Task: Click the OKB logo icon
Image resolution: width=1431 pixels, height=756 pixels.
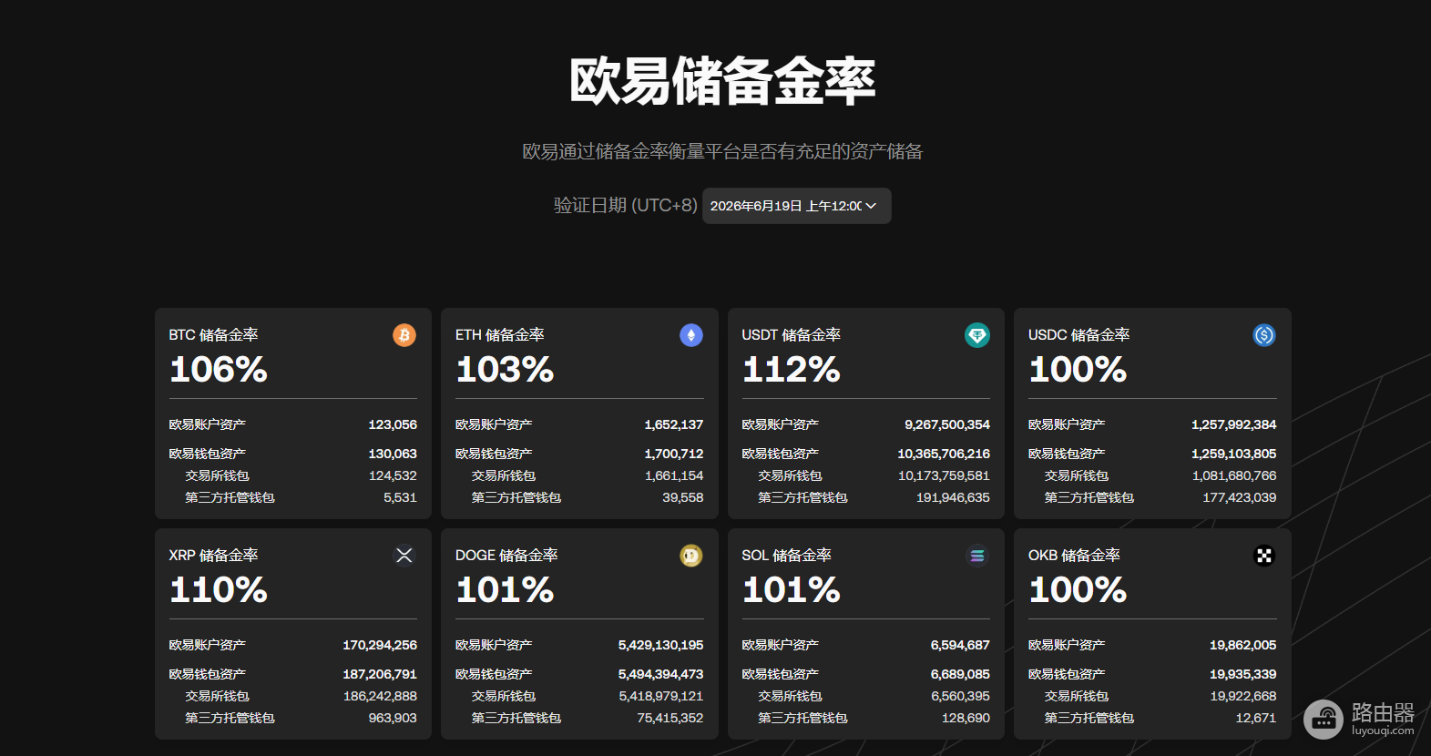Action: (x=1264, y=556)
